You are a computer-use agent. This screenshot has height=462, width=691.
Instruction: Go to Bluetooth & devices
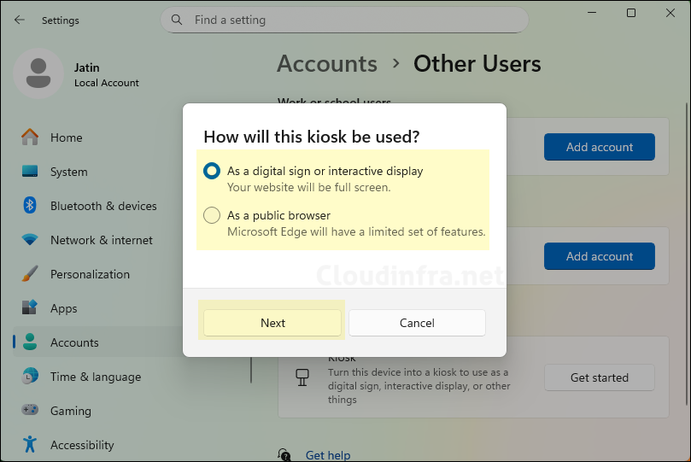coord(102,206)
